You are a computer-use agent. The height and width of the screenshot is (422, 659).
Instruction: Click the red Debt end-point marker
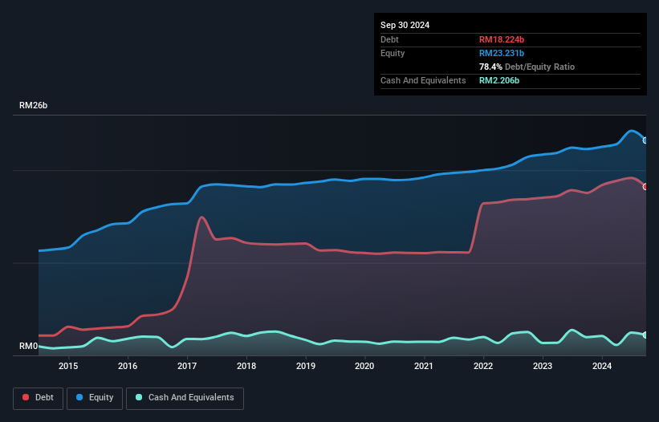645,186
